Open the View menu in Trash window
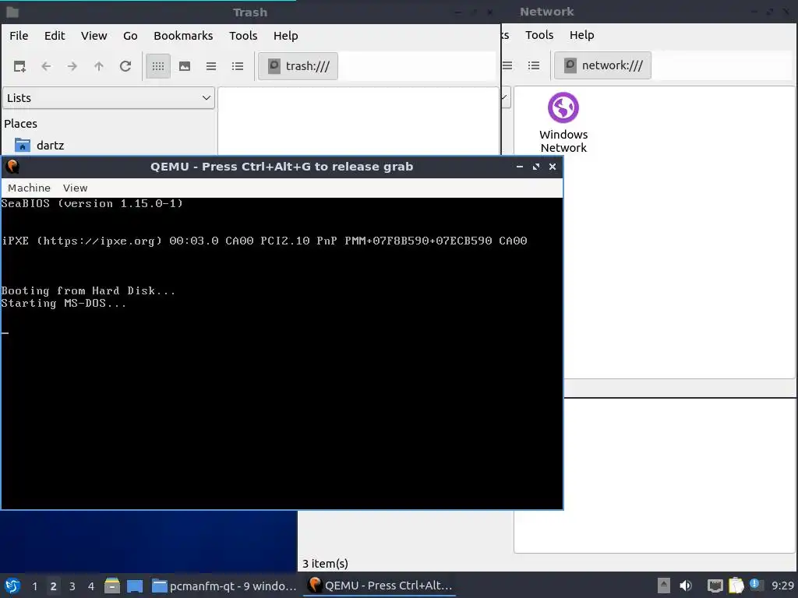This screenshot has height=598, width=798. 94,36
